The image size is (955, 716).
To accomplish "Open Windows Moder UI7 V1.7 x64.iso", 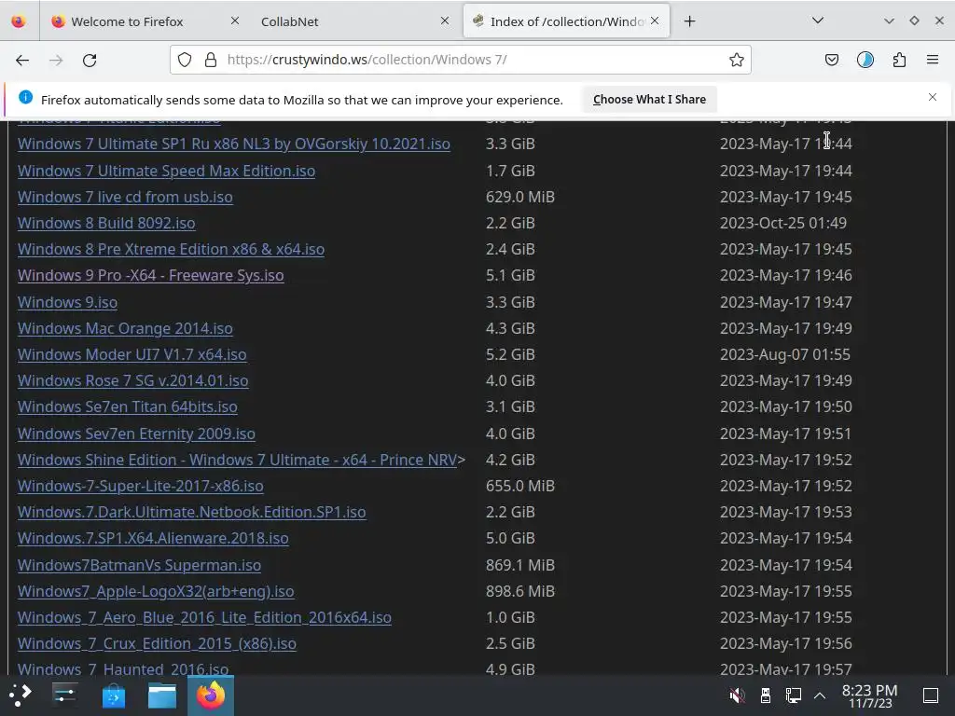I will tap(132, 354).
